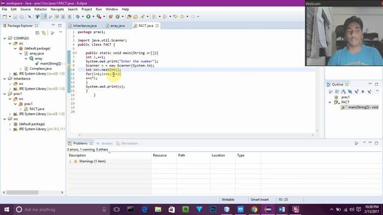
Task: Open the Window menu
Action: point(112,10)
